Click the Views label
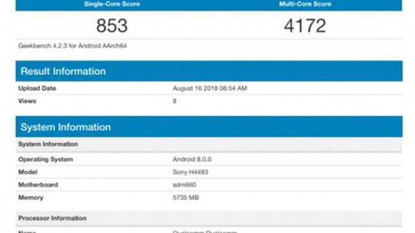Viewport: 415px width, 233px height. (27, 101)
